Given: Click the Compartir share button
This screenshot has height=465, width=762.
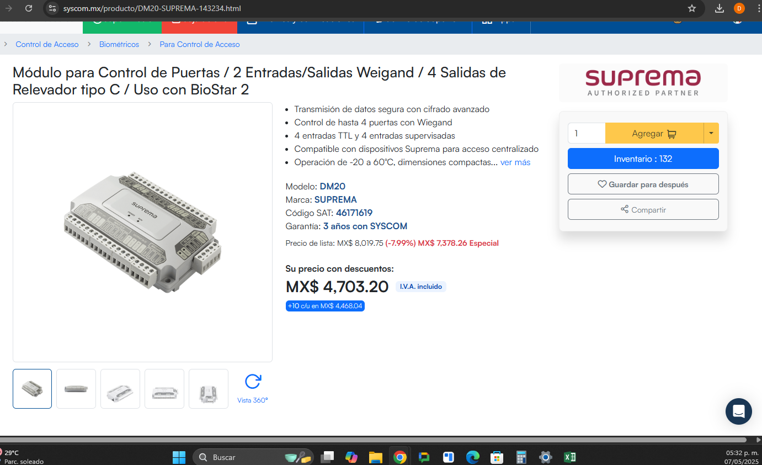Looking at the screenshot, I should 643,209.
